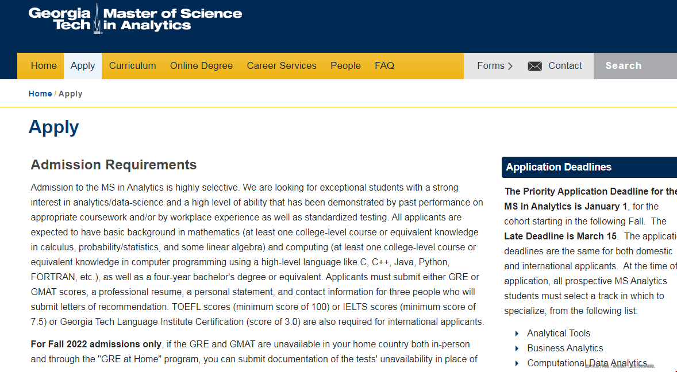Image resolution: width=677 pixels, height=372 pixels.
Task: Expand the Analytical Tools bullet arrow
Action: 517,333
